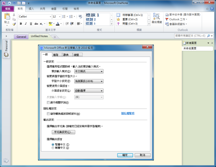Click the unfiled notes icon at bottom left
The width and height of the screenshot is (216, 167).
tap(6, 160)
